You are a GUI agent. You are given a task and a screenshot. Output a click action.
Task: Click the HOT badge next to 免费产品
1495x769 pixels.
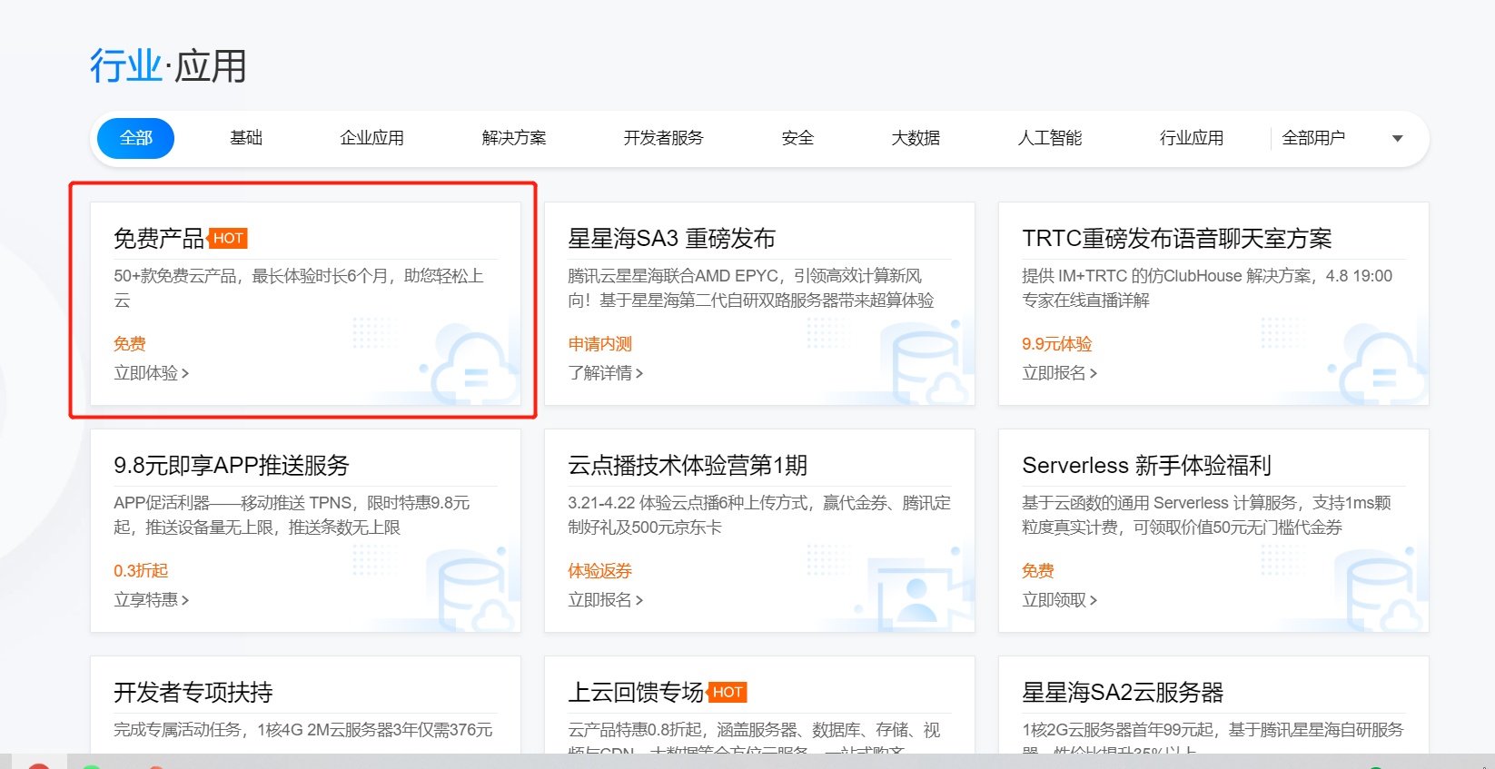pyautogui.click(x=228, y=238)
